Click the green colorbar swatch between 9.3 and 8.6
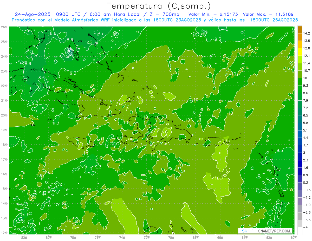This screenshot has height=241, width=312. [x=300, y=89]
